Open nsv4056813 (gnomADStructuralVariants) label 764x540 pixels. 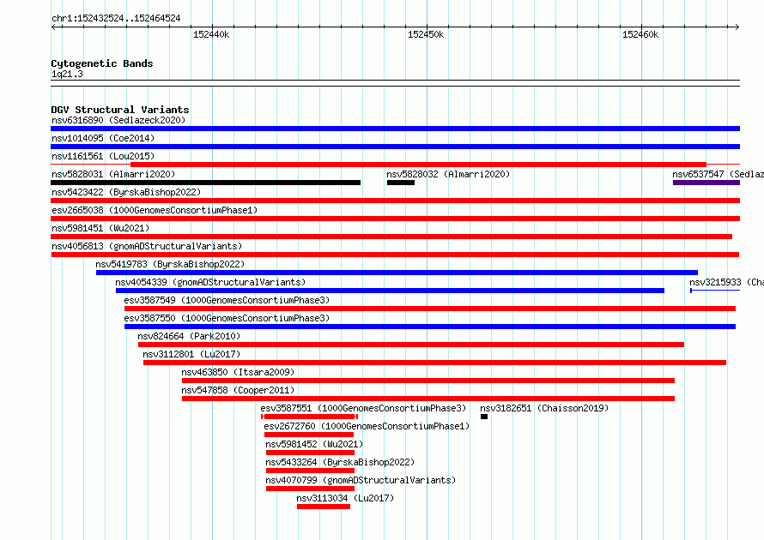[147, 246]
